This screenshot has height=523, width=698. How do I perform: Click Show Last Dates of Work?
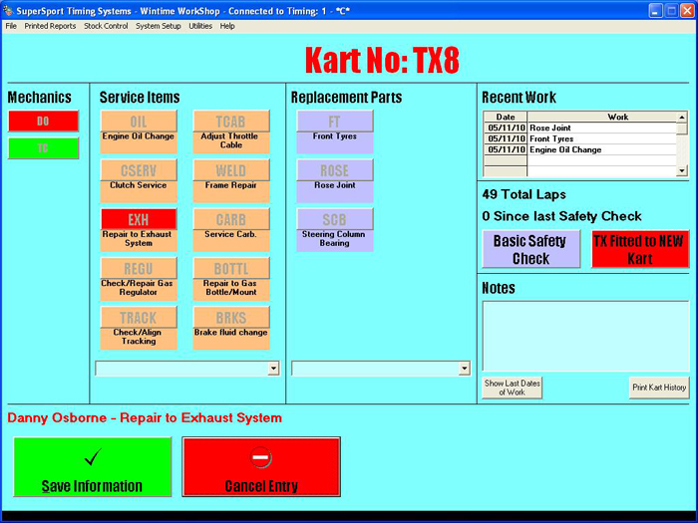pyautogui.click(x=512, y=388)
